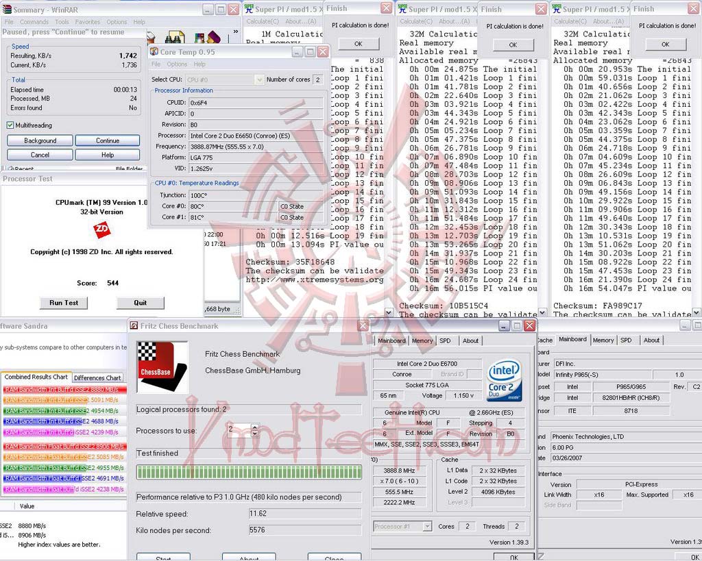Click the Fritz Chess Benchmark title bar icon
The image size is (702, 561).
click(134, 325)
